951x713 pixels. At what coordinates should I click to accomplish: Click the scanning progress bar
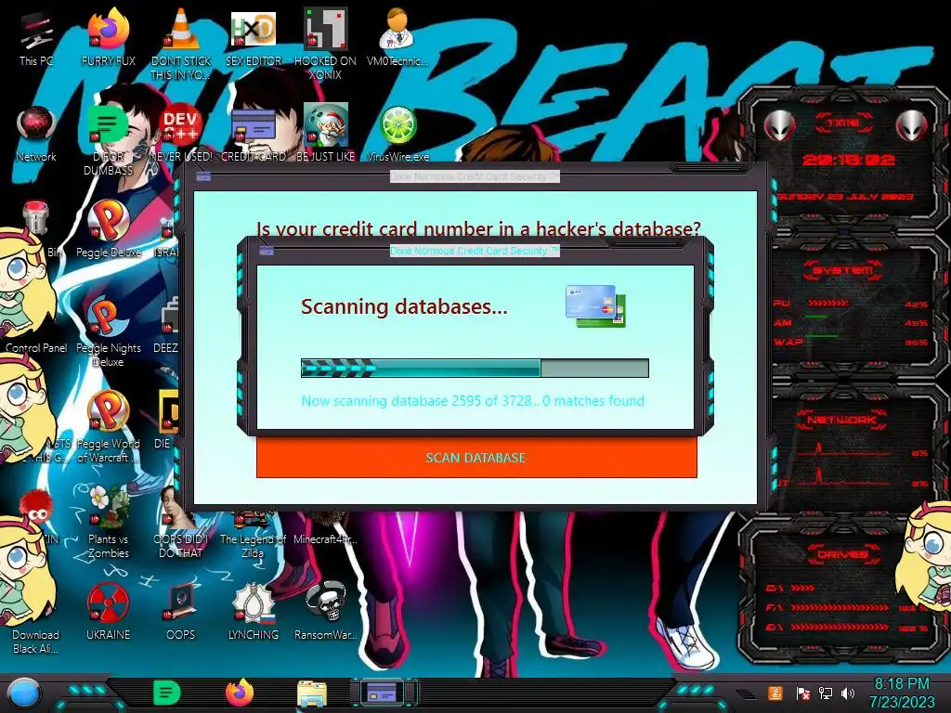coord(475,368)
